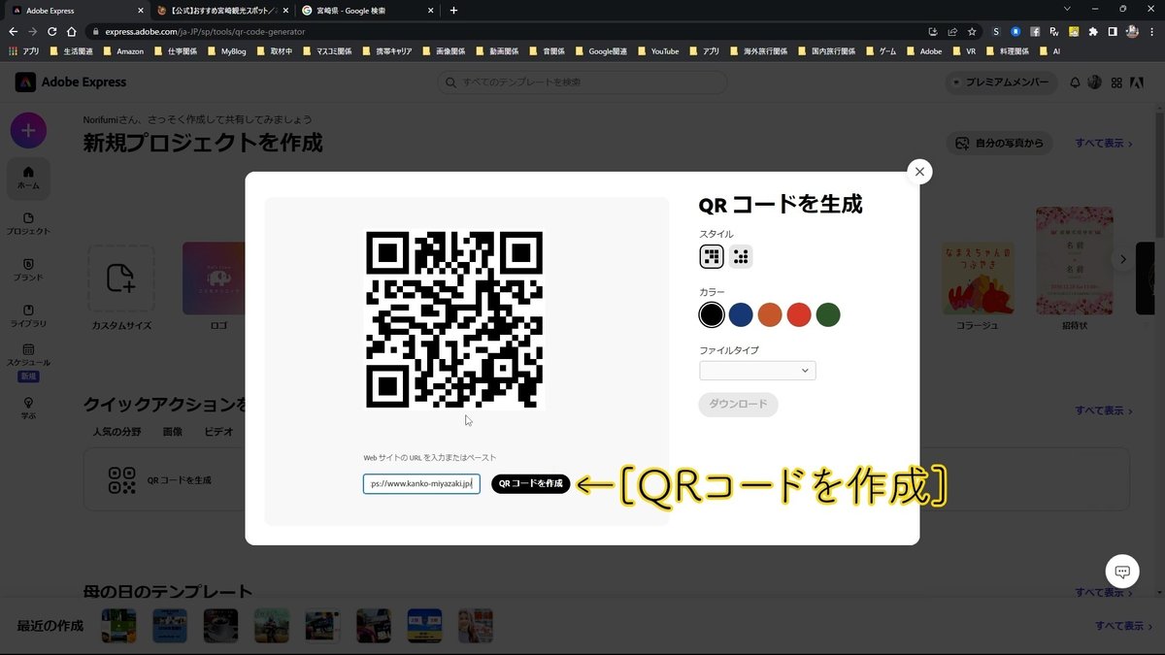The height and width of the screenshot is (655, 1165).
Task: Choose the red QR color
Action: (x=799, y=314)
